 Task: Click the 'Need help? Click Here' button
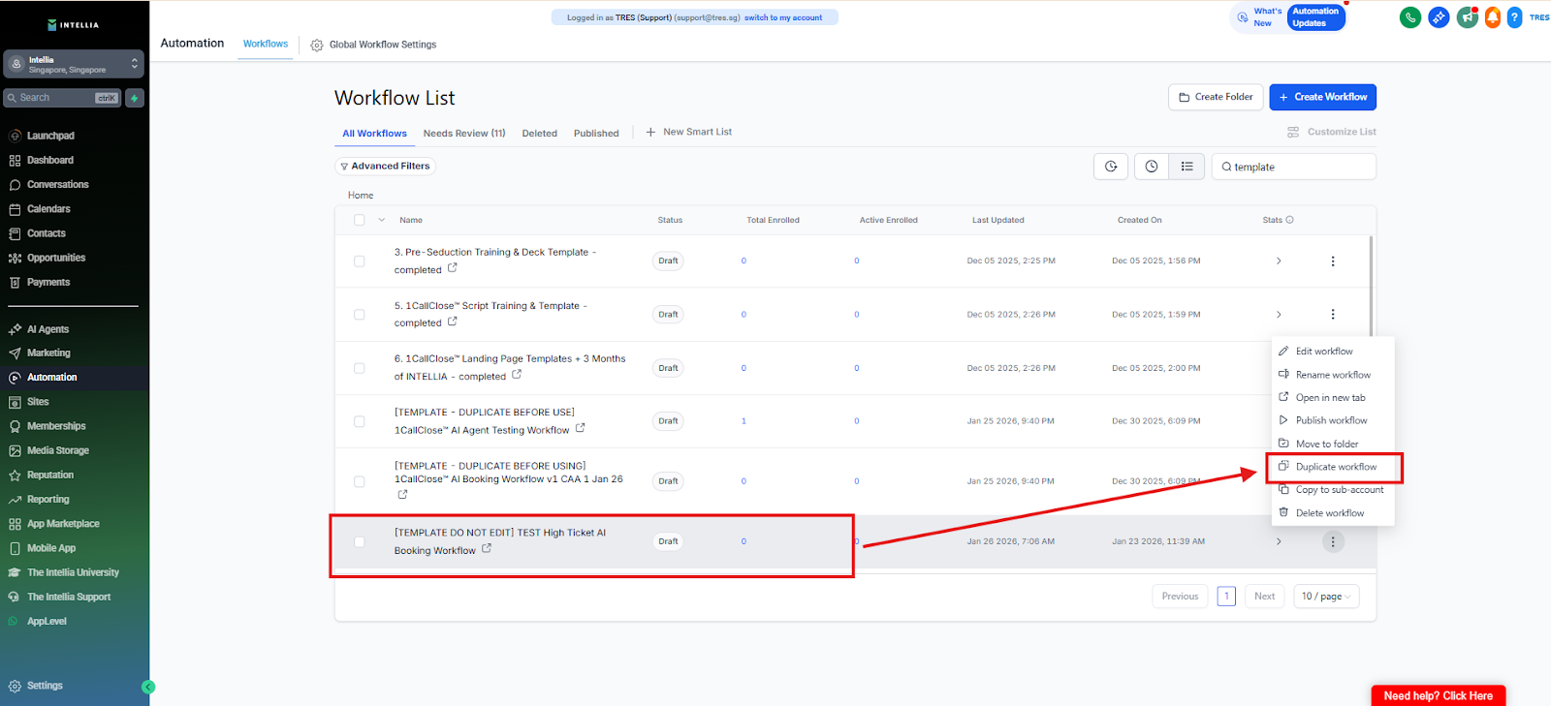point(1439,695)
